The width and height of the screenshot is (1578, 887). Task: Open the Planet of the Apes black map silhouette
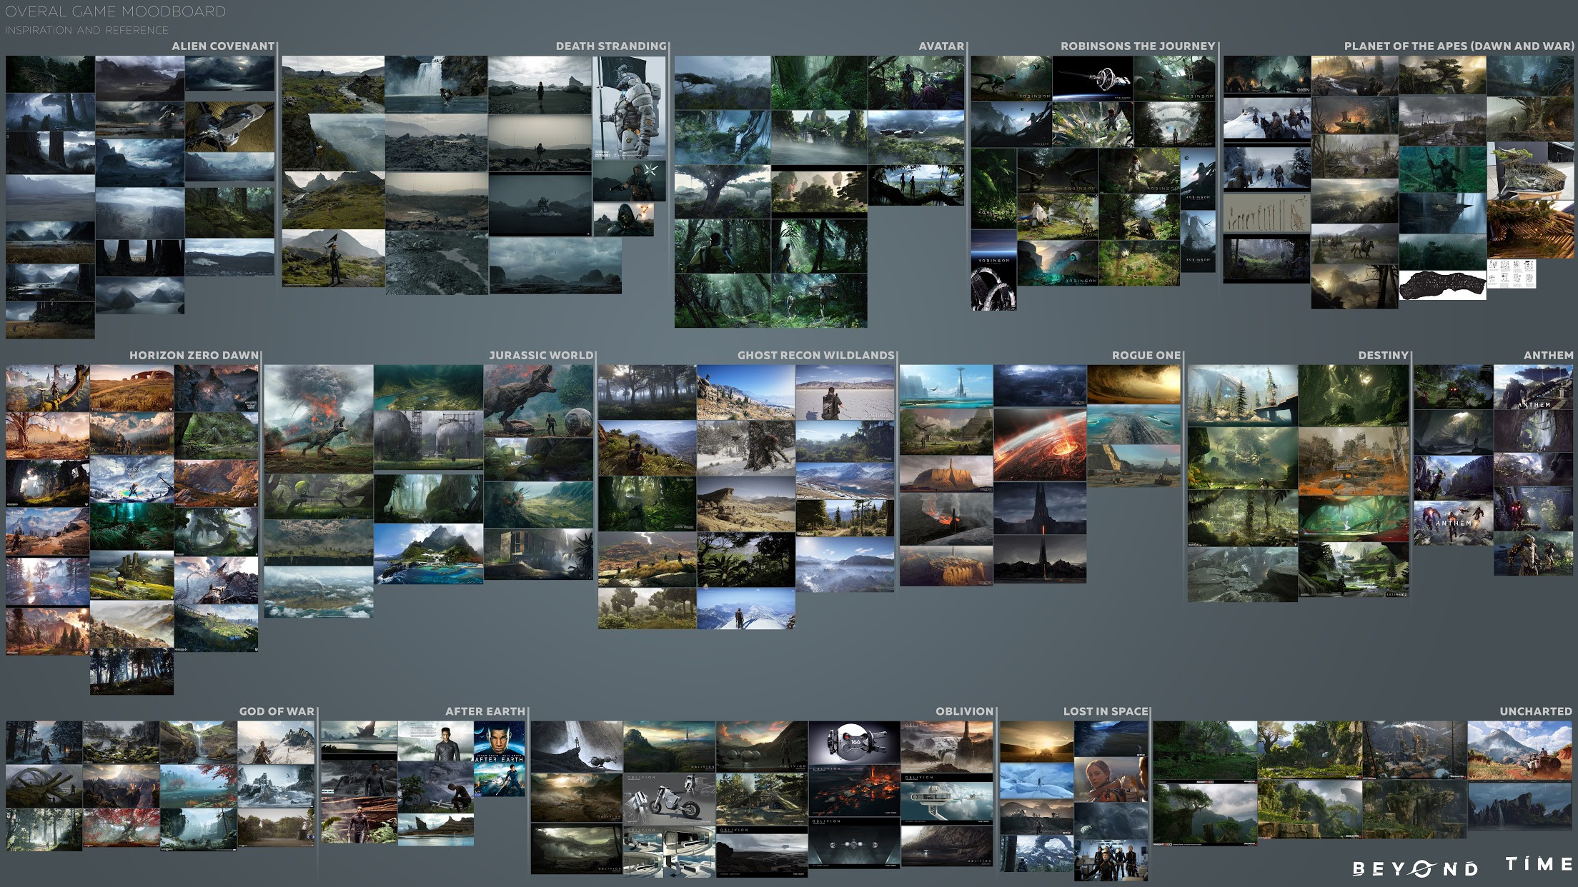[x=1442, y=285]
